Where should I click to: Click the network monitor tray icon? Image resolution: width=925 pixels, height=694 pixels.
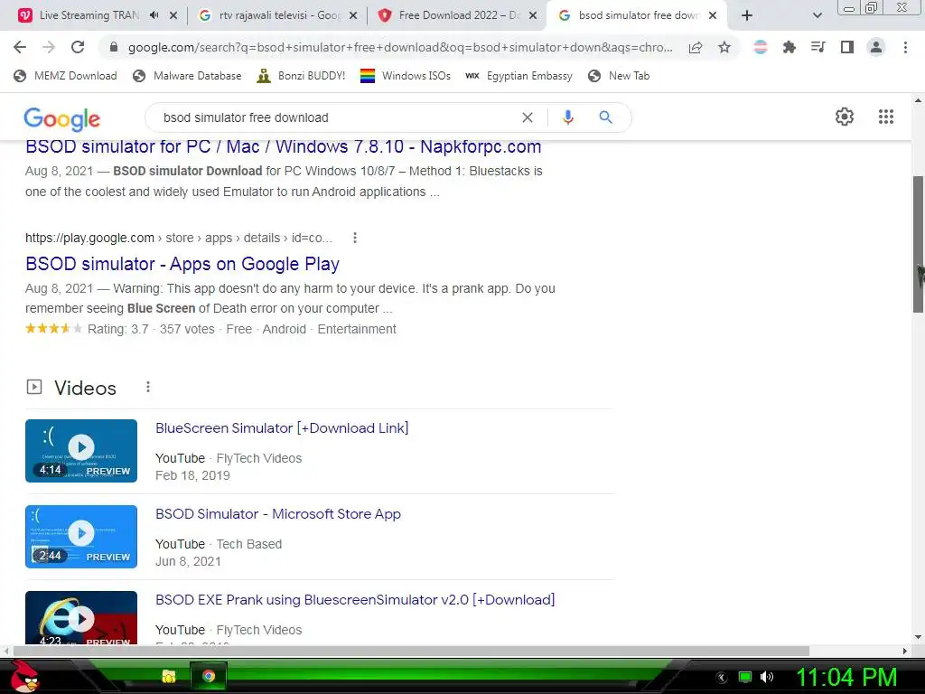click(745, 677)
